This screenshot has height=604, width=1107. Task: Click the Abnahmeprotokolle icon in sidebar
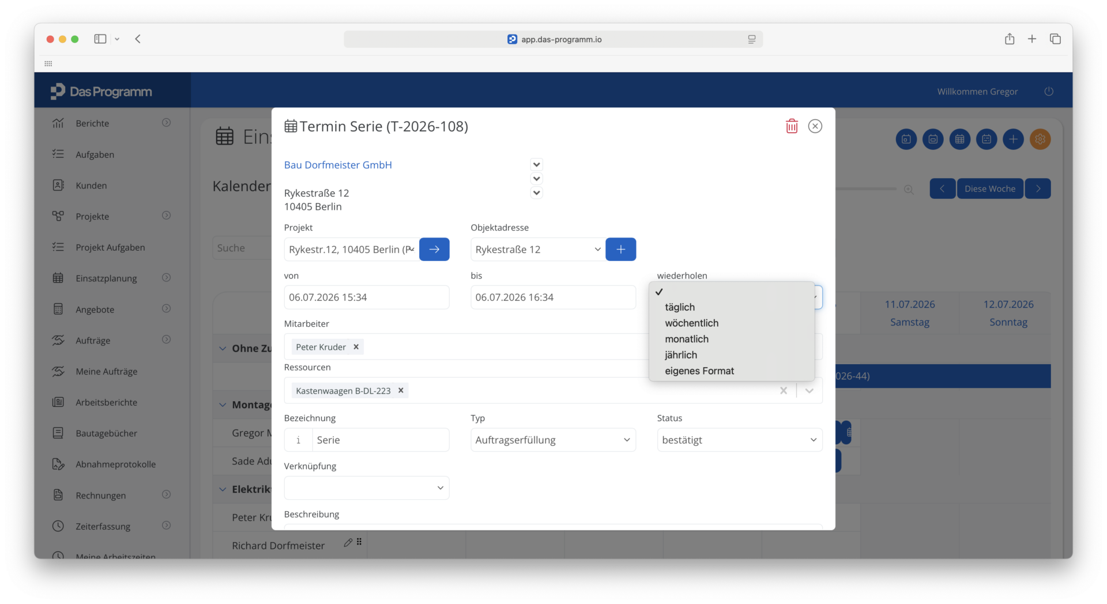[58, 464]
